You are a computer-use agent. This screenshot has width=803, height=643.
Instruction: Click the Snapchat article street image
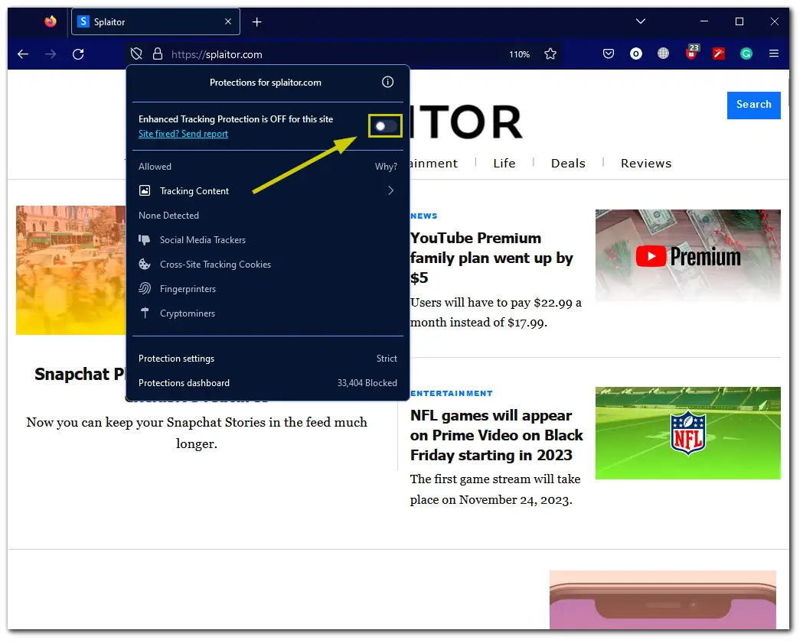(x=70, y=270)
